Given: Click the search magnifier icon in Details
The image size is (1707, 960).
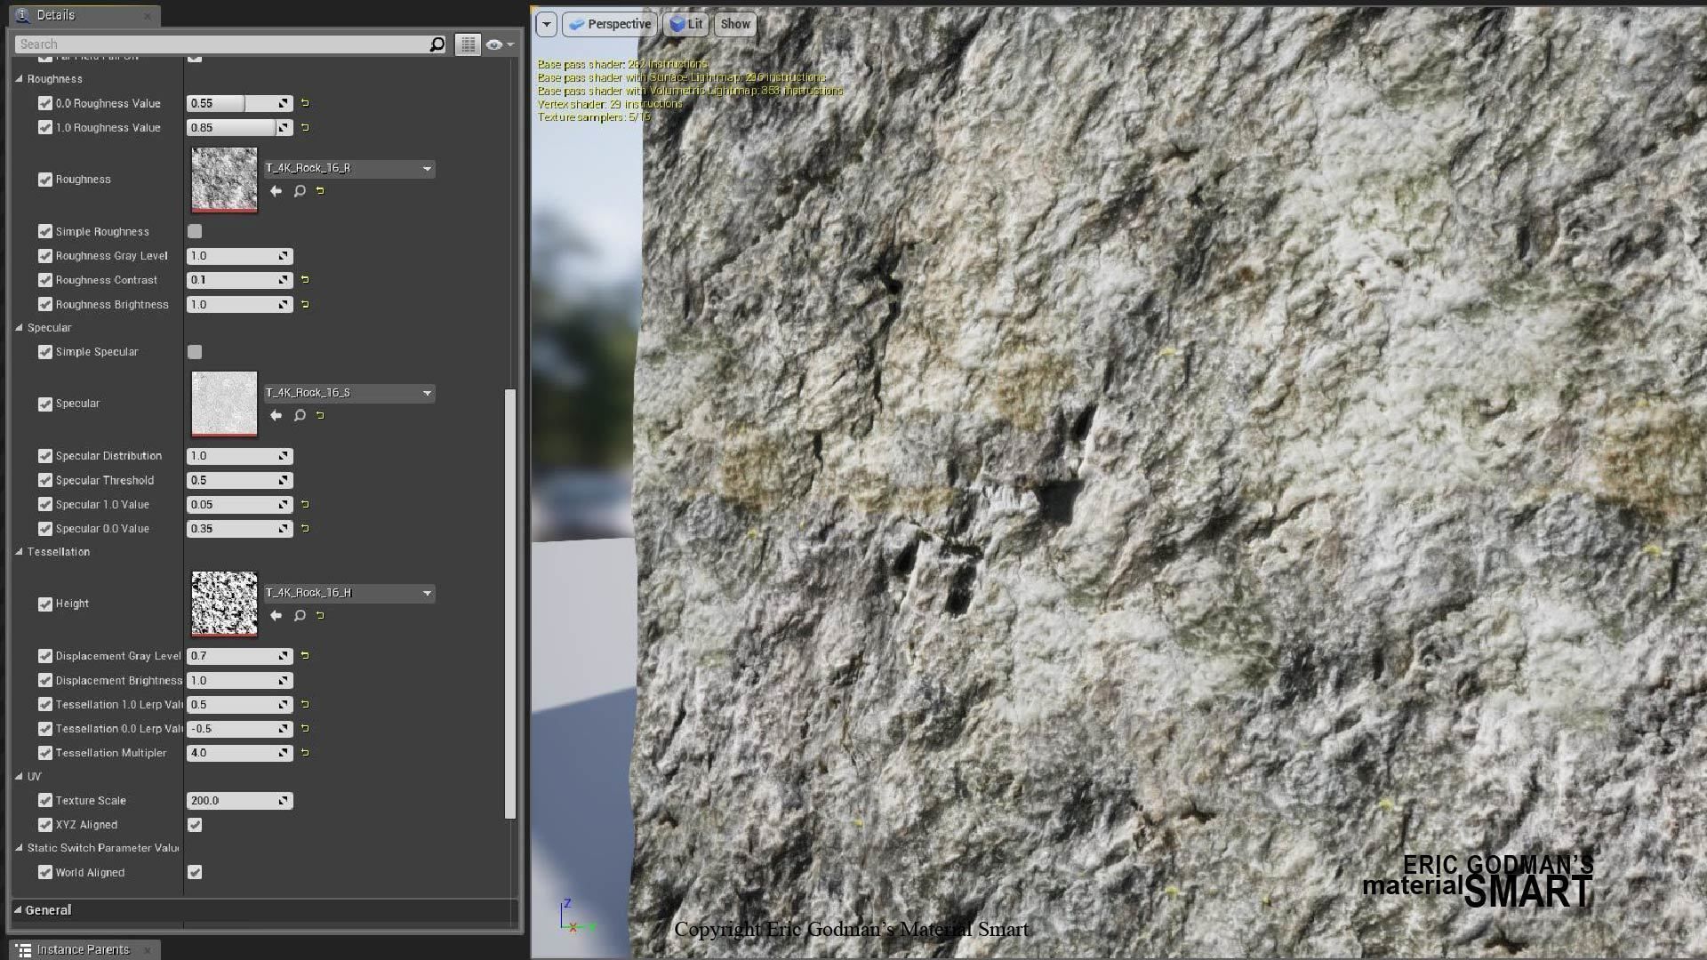Looking at the screenshot, I should point(437,44).
